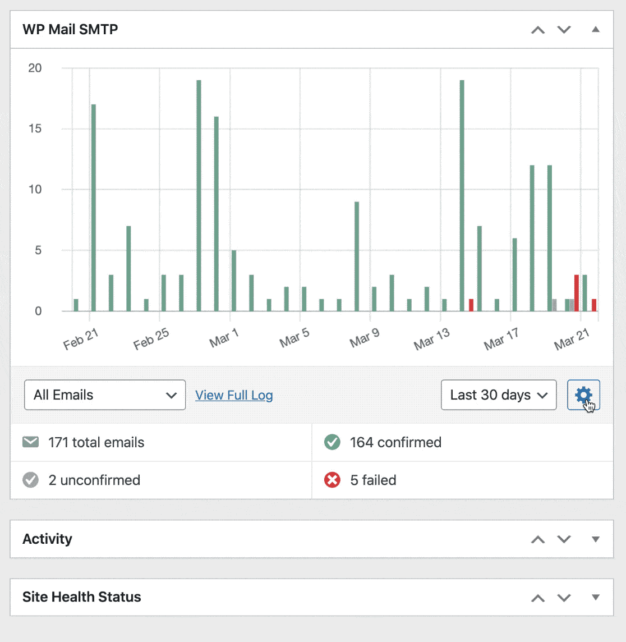Open the All Emails filter dropdown
The width and height of the screenshot is (626, 642).
point(104,395)
